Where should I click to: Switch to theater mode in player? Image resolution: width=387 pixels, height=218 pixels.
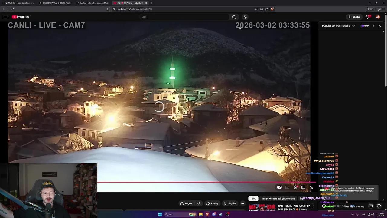[303, 187]
